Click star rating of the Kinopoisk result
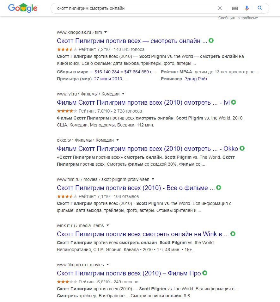The height and width of the screenshot is (302, 280). click(67, 49)
